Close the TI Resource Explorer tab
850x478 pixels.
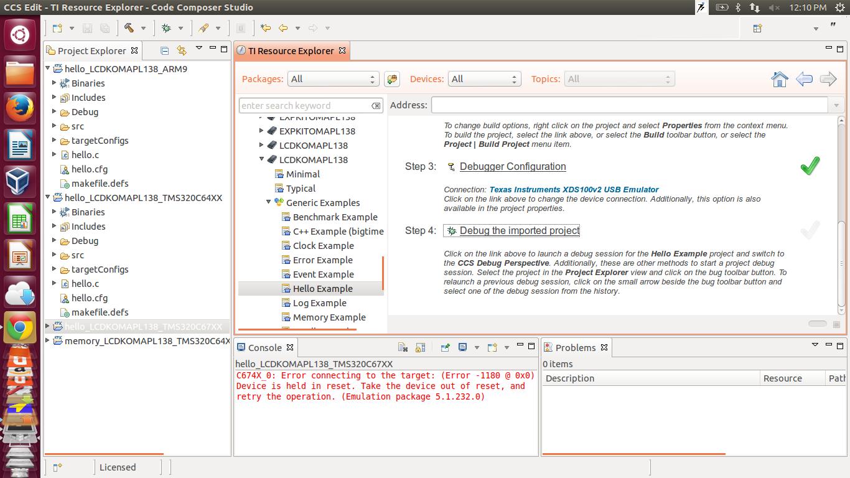[x=342, y=50]
